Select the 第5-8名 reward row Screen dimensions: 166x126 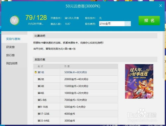coord(76,100)
